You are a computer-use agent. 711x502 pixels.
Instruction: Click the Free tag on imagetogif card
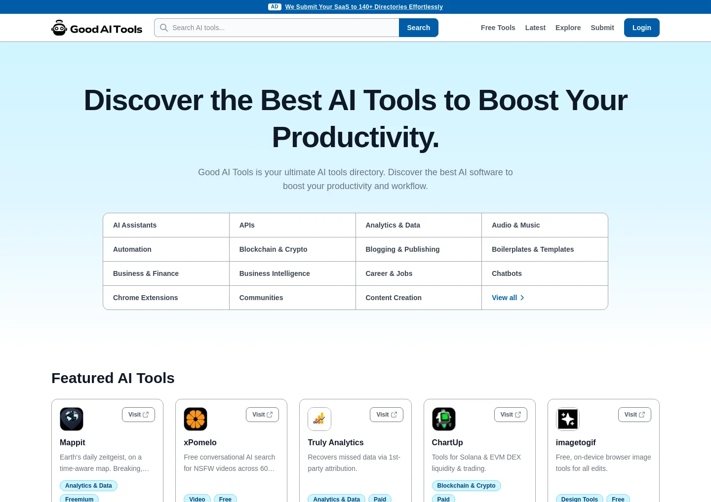(x=618, y=499)
